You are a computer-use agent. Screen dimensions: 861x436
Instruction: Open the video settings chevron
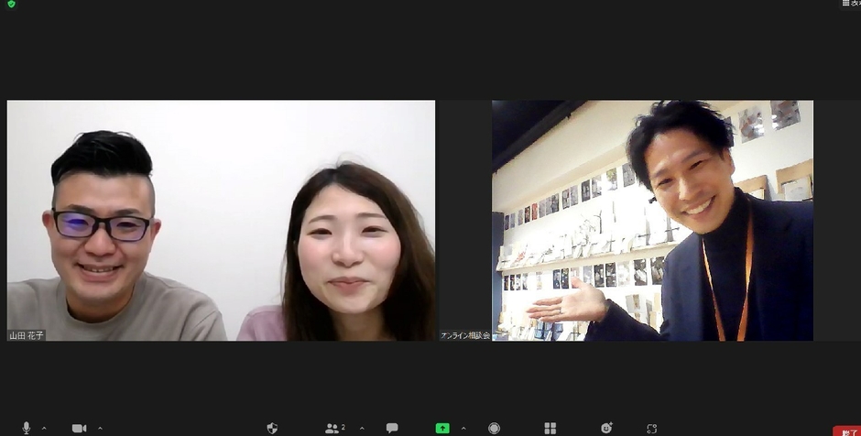coord(100,428)
